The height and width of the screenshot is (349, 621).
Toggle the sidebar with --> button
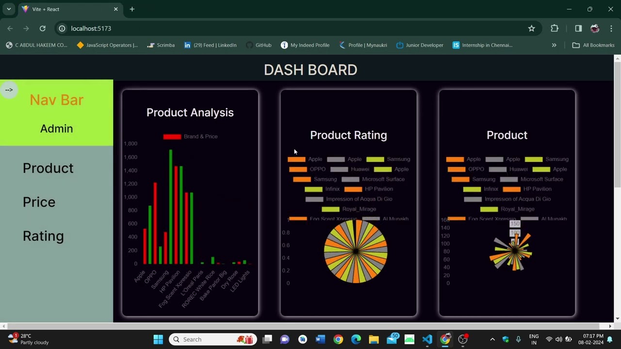click(9, 90)
